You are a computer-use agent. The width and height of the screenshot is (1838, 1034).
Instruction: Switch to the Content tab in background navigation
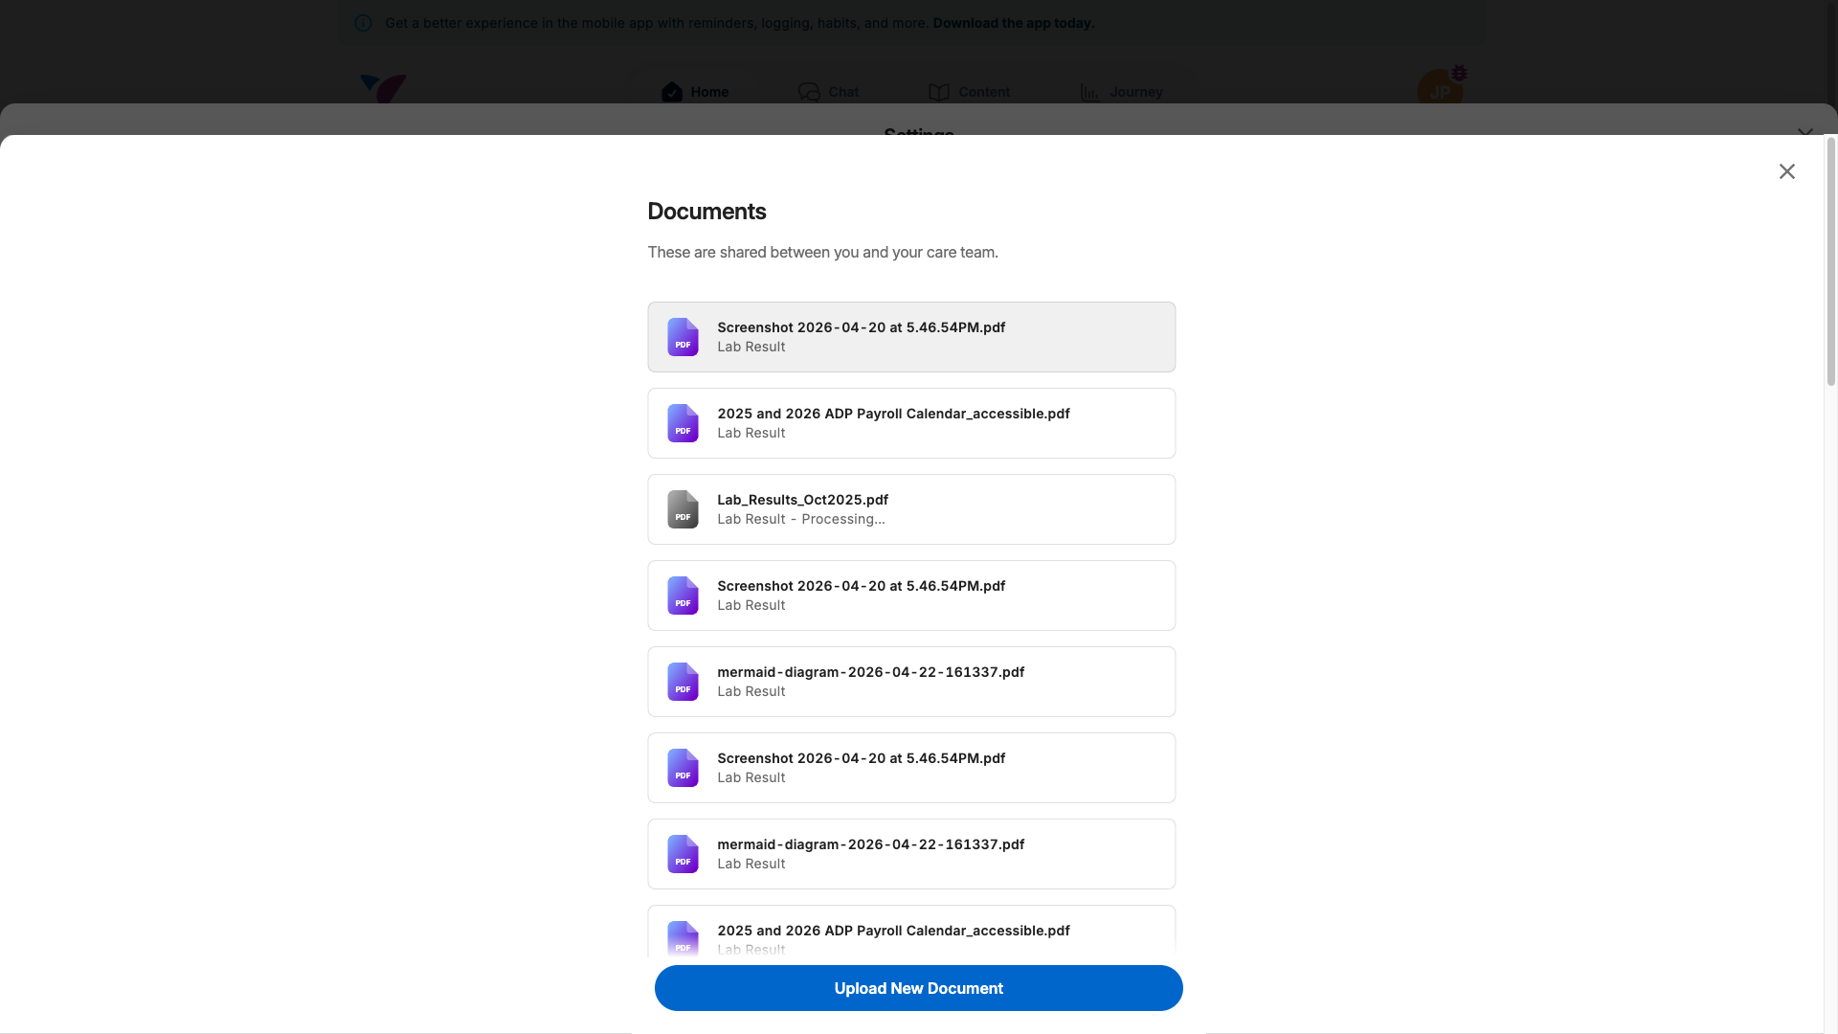(969, 92)
